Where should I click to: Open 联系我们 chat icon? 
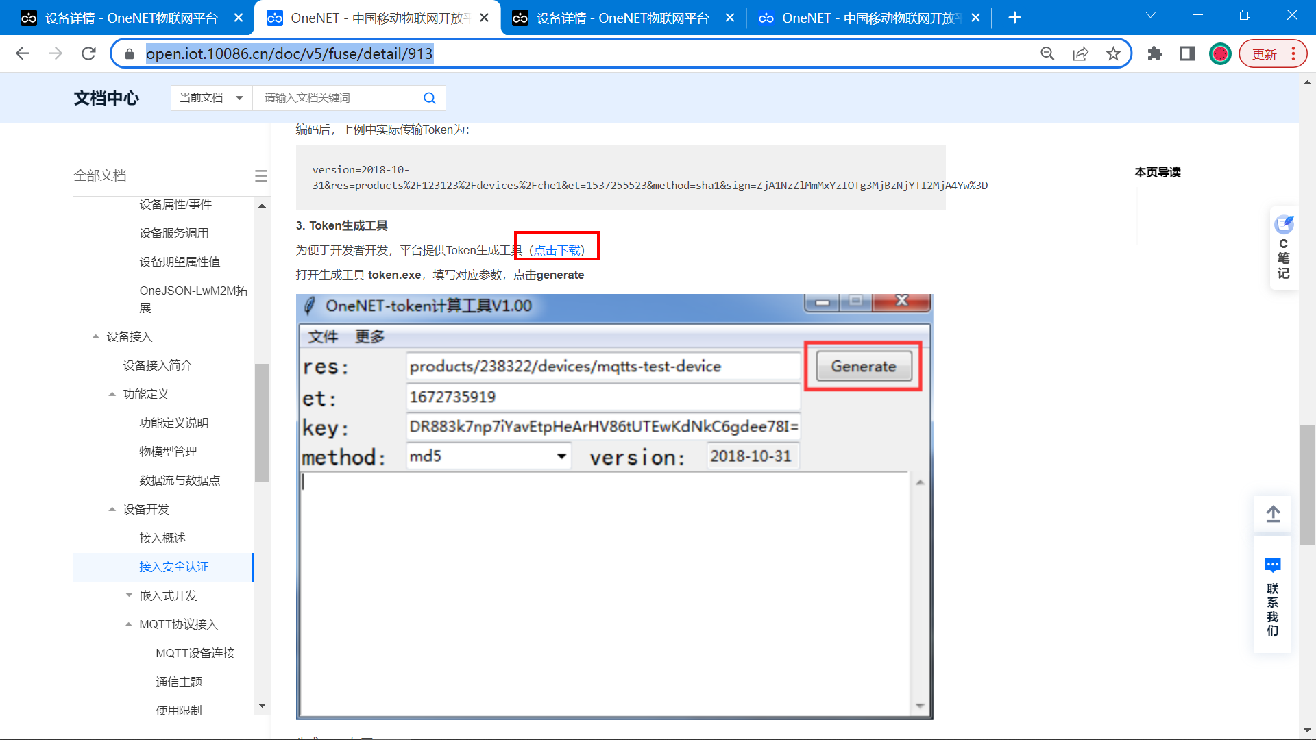click(1273, 566)
